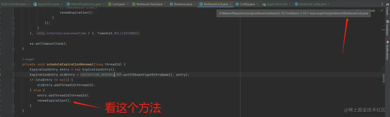
Task: Switch to the WatchDogService.java tab
Action: pos(86,4)
